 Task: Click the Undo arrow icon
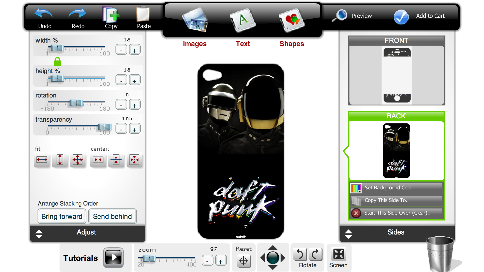pos(44,13)
